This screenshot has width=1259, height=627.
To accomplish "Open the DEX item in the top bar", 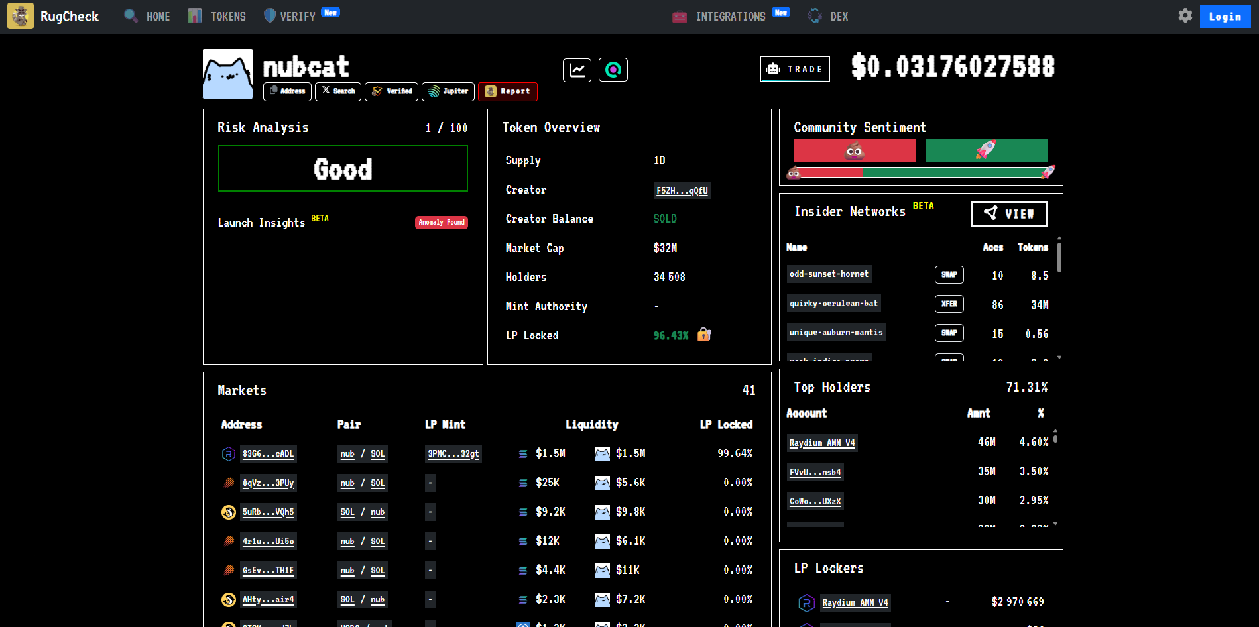I will coord(827,16).
